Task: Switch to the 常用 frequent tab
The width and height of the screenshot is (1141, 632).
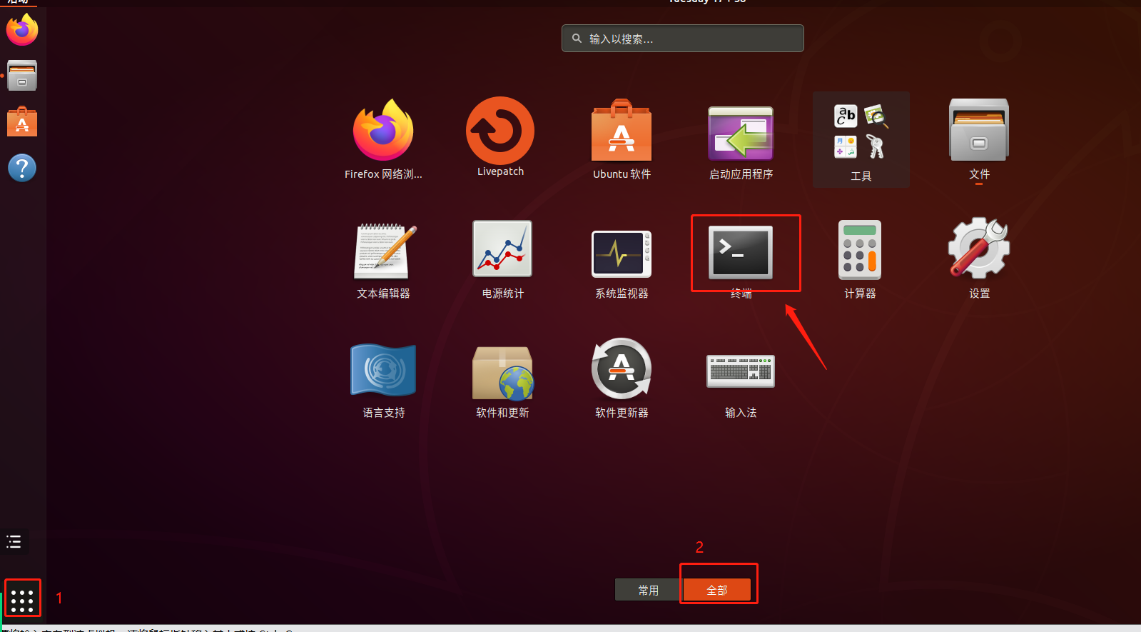Action: tap(648, 590)
